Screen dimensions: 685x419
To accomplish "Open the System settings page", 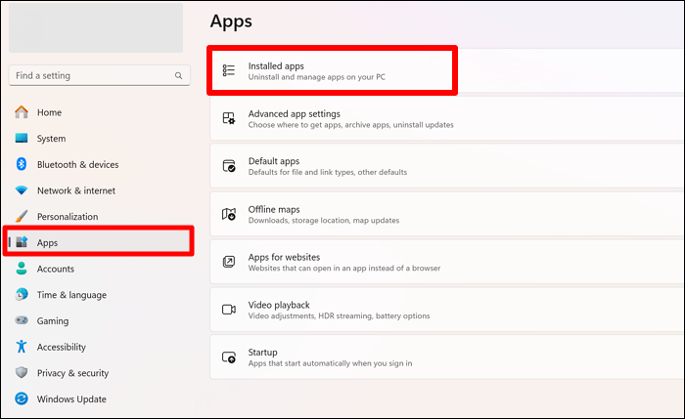I will [x=51, y=139].
